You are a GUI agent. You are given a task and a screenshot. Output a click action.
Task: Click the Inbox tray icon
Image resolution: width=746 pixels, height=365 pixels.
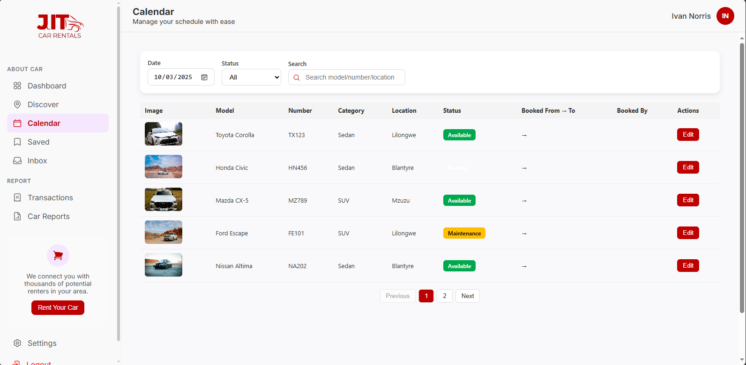17,161
